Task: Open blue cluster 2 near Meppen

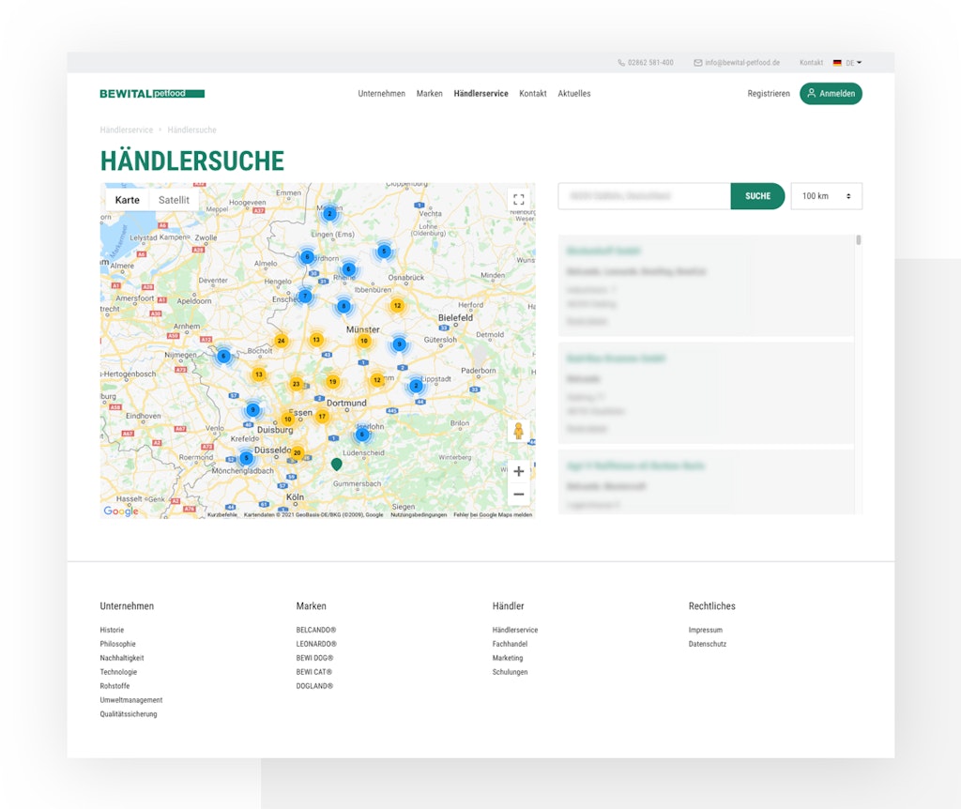Action: 329,213
